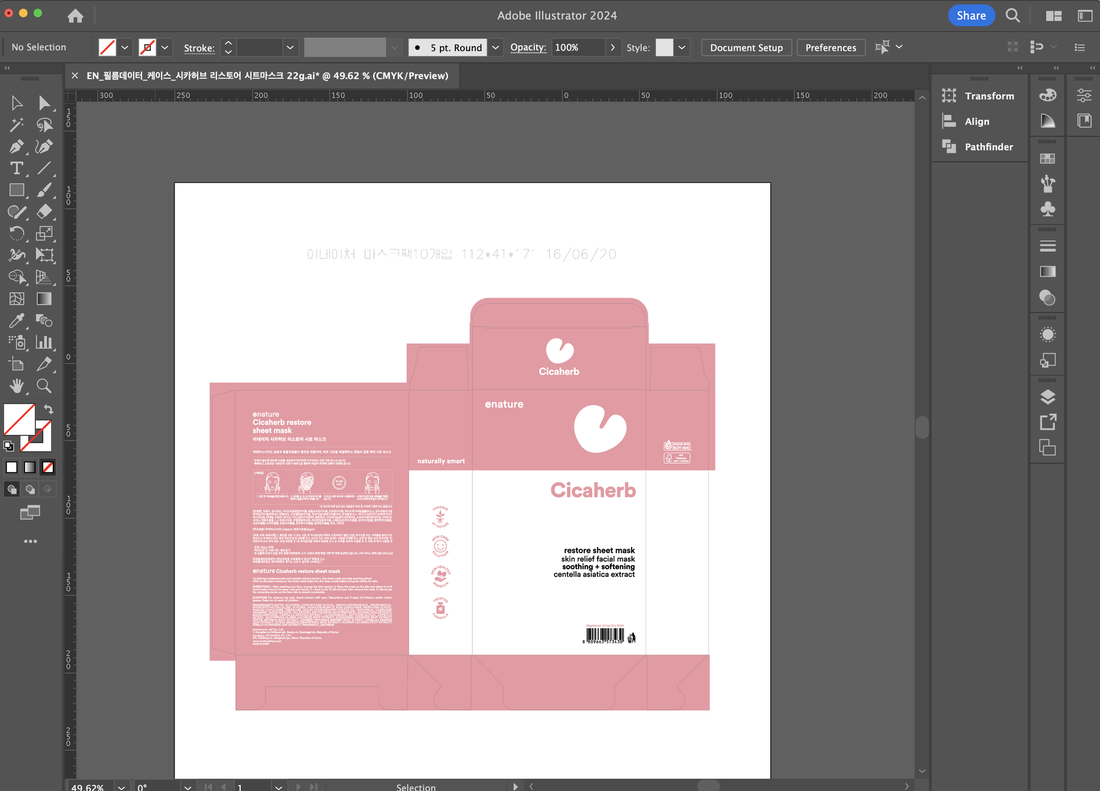Expand the Opacity flyout arrow

(x=613, y=47)
